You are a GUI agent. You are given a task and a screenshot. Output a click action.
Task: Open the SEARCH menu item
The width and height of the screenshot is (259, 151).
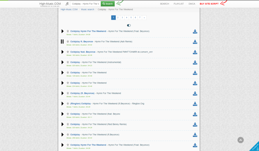click(x=164, y=4)
